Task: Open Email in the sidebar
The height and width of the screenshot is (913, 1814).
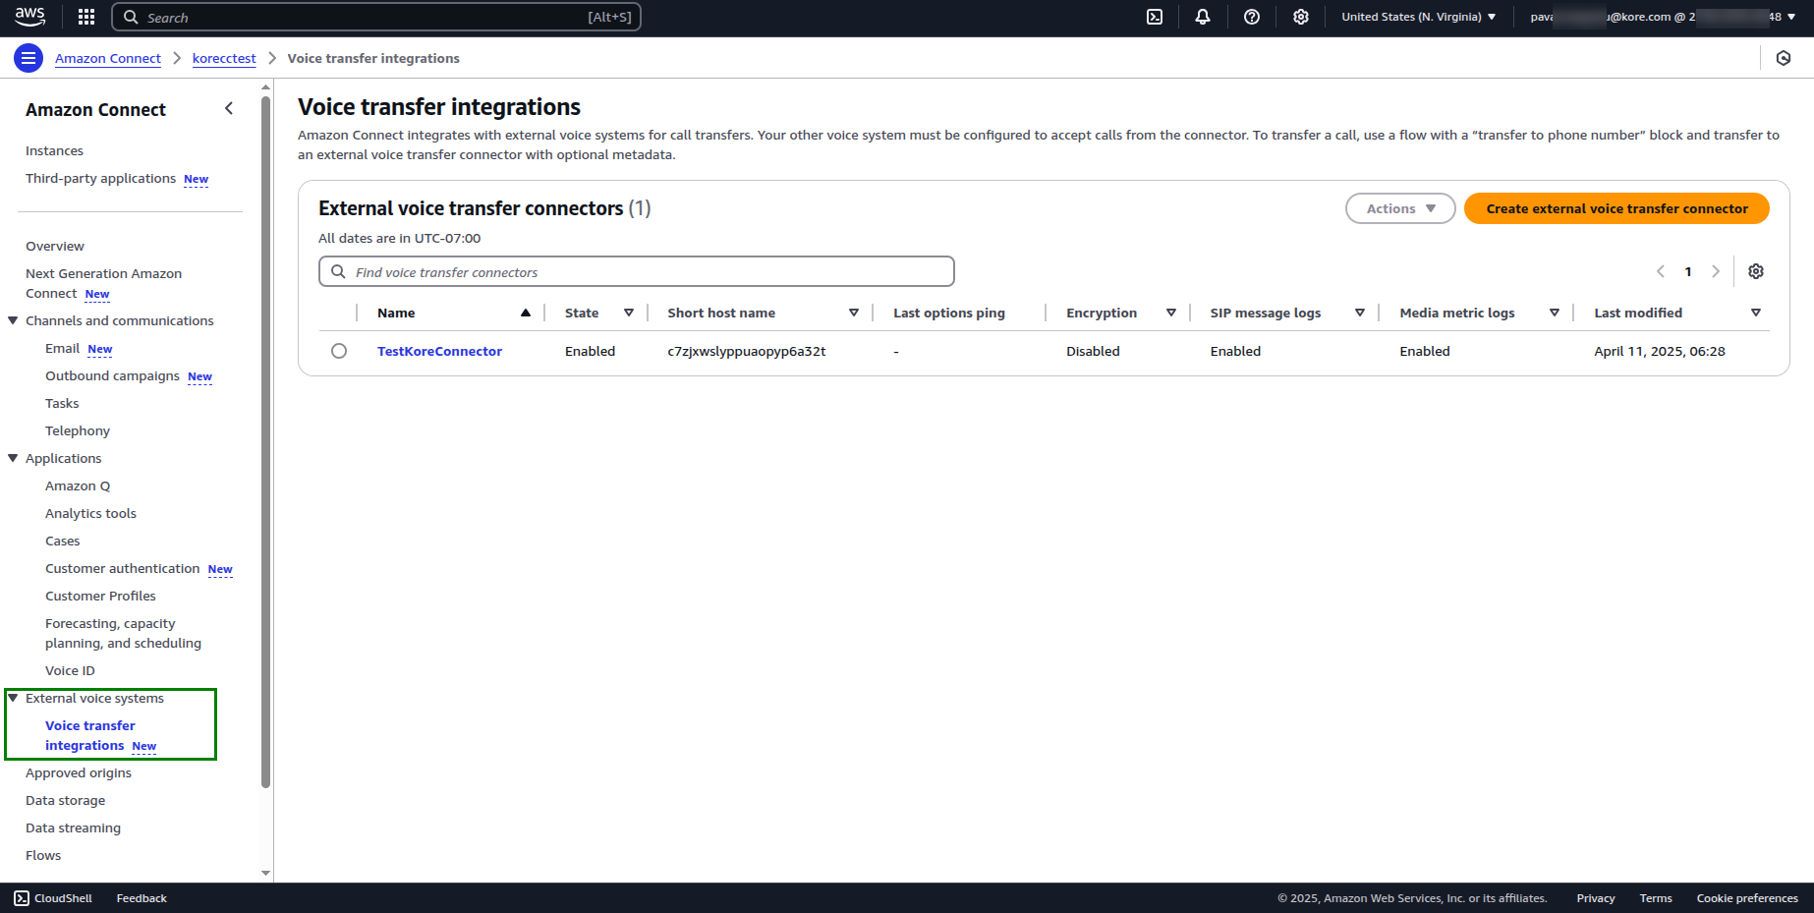Action: point(62,348)
